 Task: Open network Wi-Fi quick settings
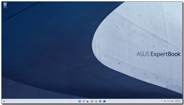pyautogui.click(x=168, y=101)
